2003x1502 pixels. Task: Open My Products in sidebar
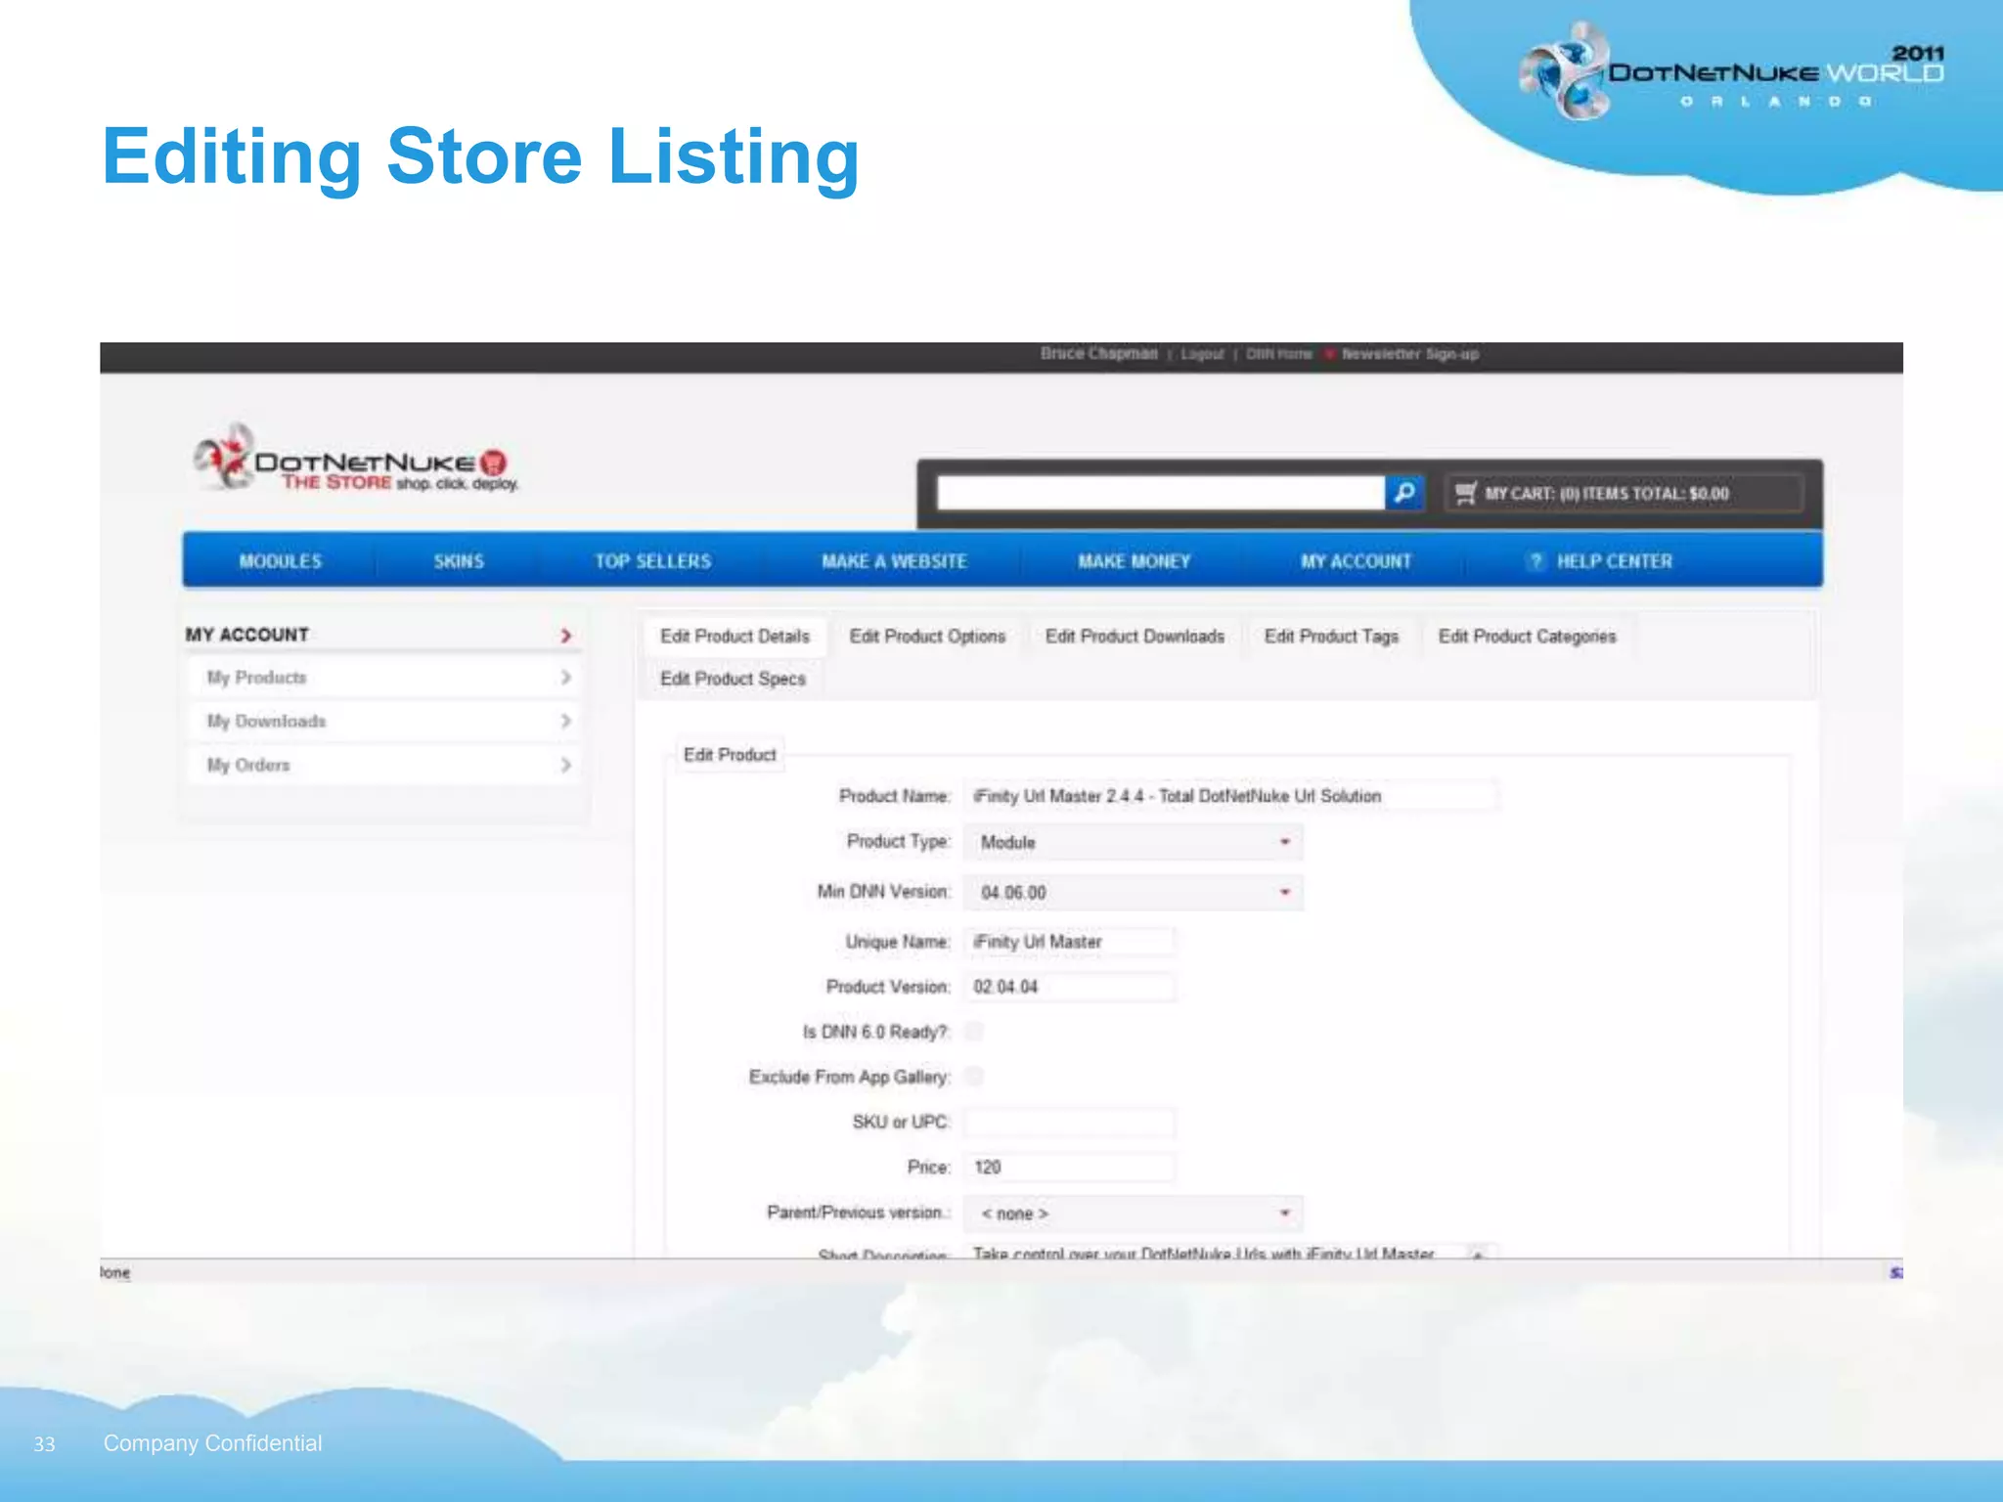coord(383,678)
